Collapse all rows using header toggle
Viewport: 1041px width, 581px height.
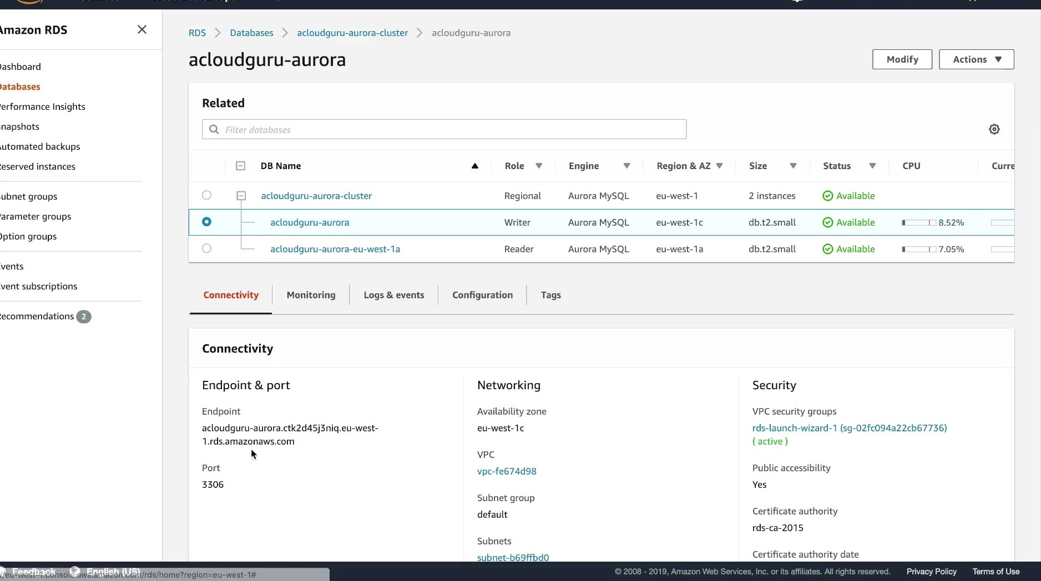click(x=240, y=166)
